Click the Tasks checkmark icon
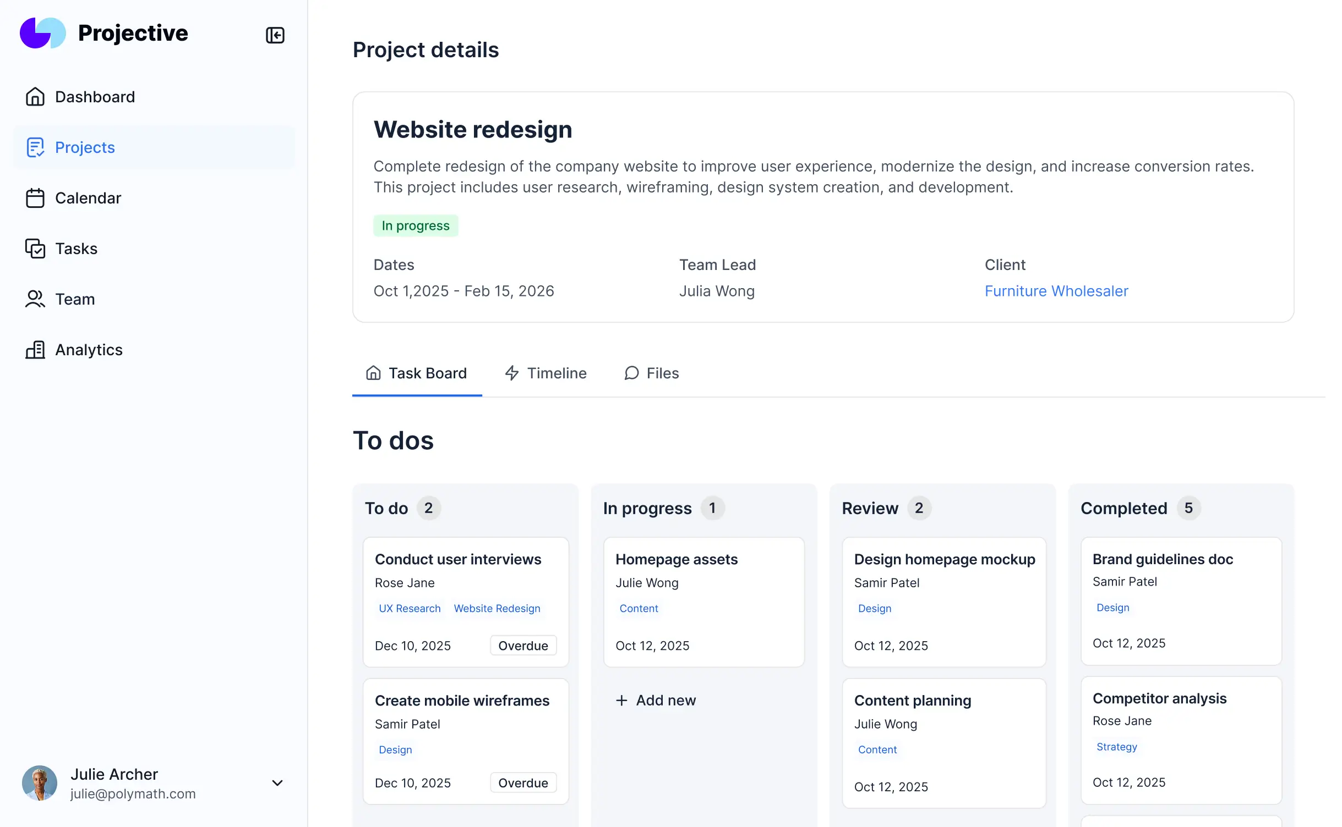 [35, 249]
